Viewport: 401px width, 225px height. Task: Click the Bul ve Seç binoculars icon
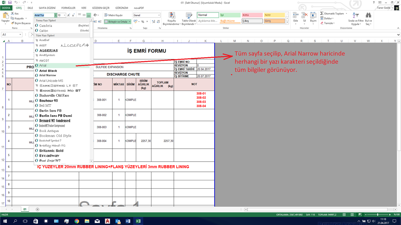[x=368, y=15]
